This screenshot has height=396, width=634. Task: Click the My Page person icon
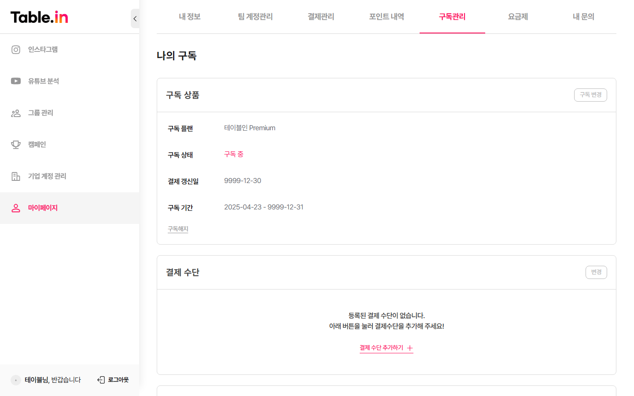tap(16, 208)
